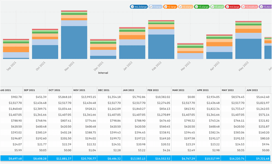Click the Mar 2022 x-axis label
The height and width of the screenshot is (164, 272).
pyautogui.click(x=186, y=66)
